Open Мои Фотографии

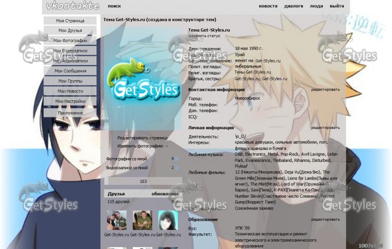pos(70,41)
